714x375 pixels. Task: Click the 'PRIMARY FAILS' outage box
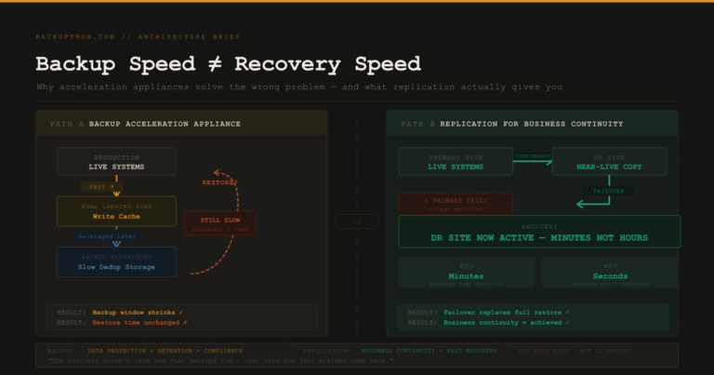456,204
